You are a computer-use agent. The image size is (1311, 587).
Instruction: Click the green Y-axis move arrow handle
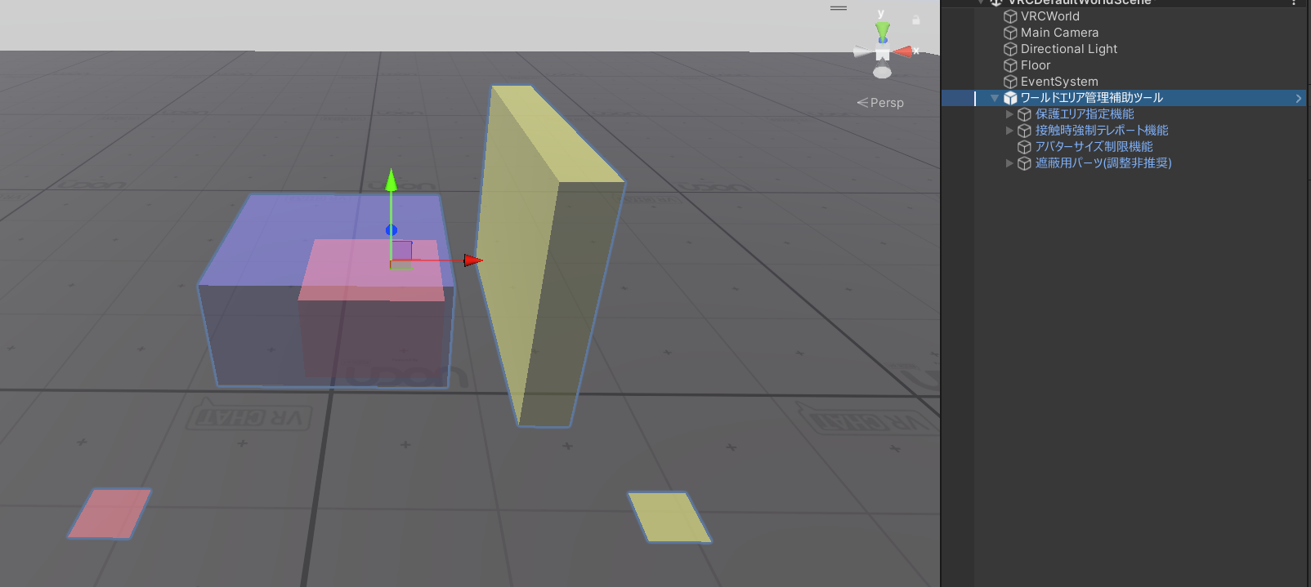(x=391, y=180)
